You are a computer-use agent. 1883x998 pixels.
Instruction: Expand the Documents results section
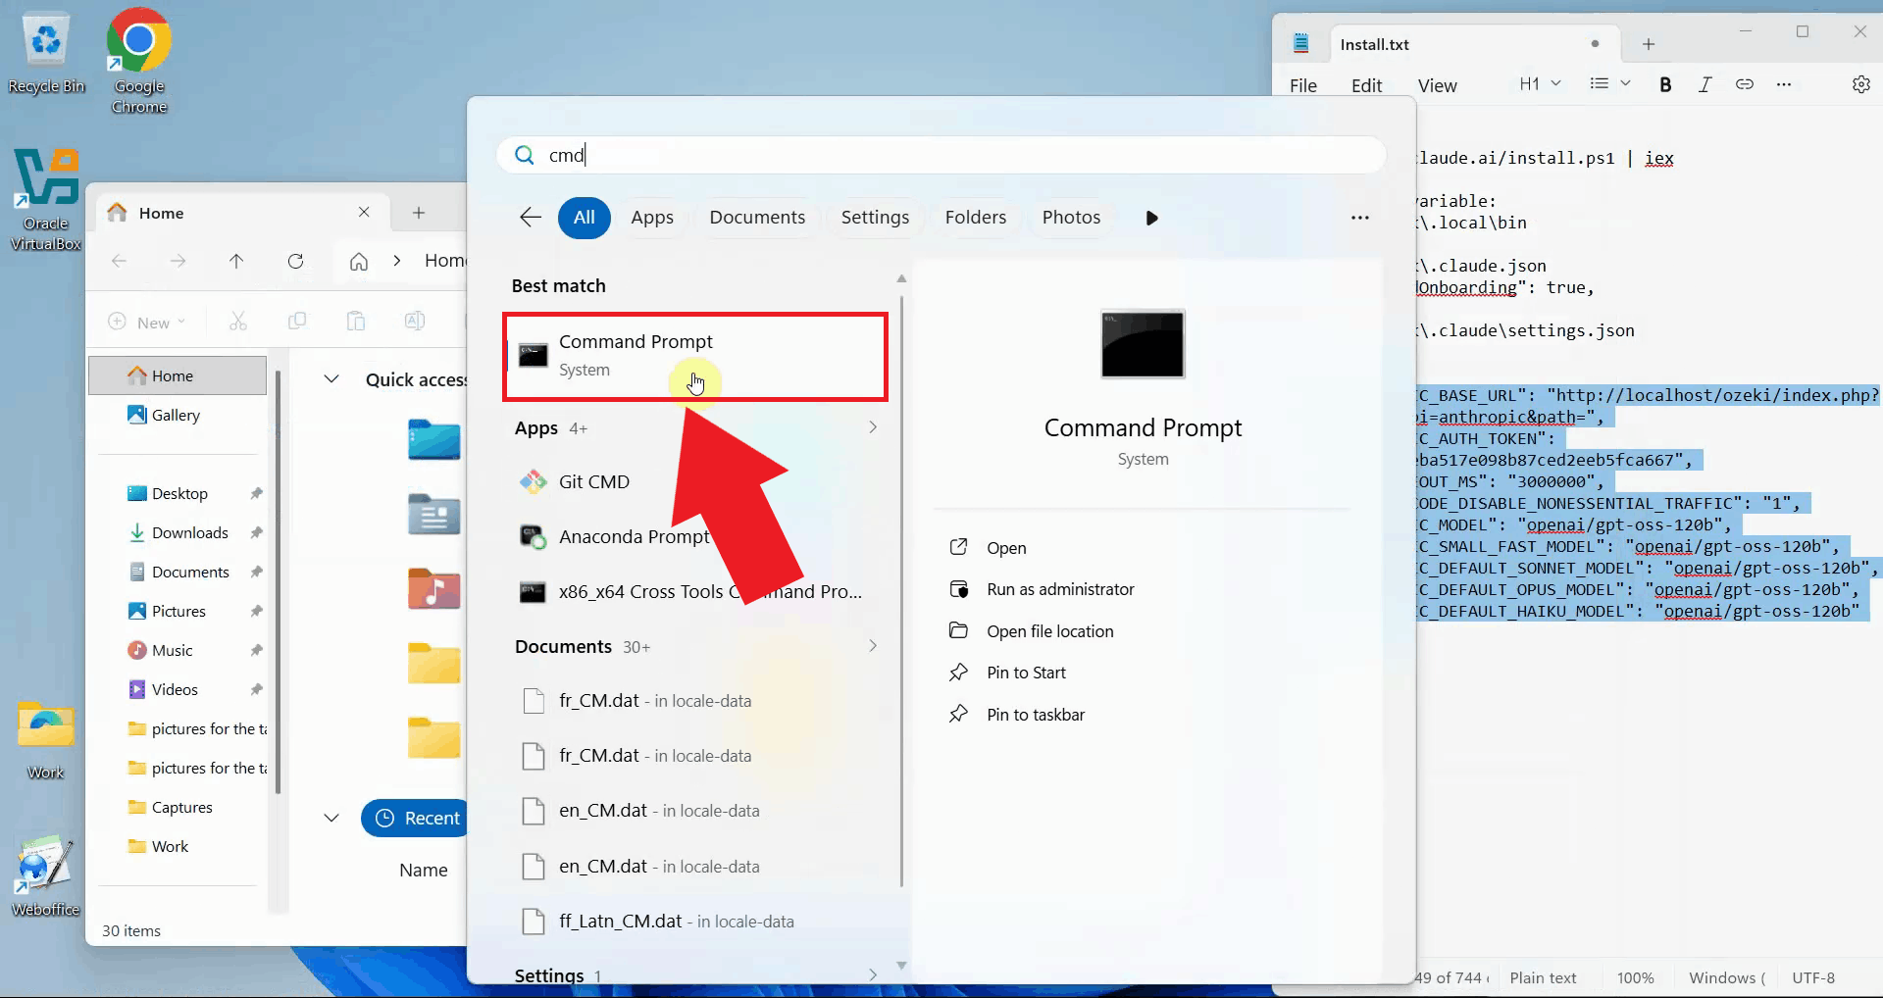click(872, 646)
